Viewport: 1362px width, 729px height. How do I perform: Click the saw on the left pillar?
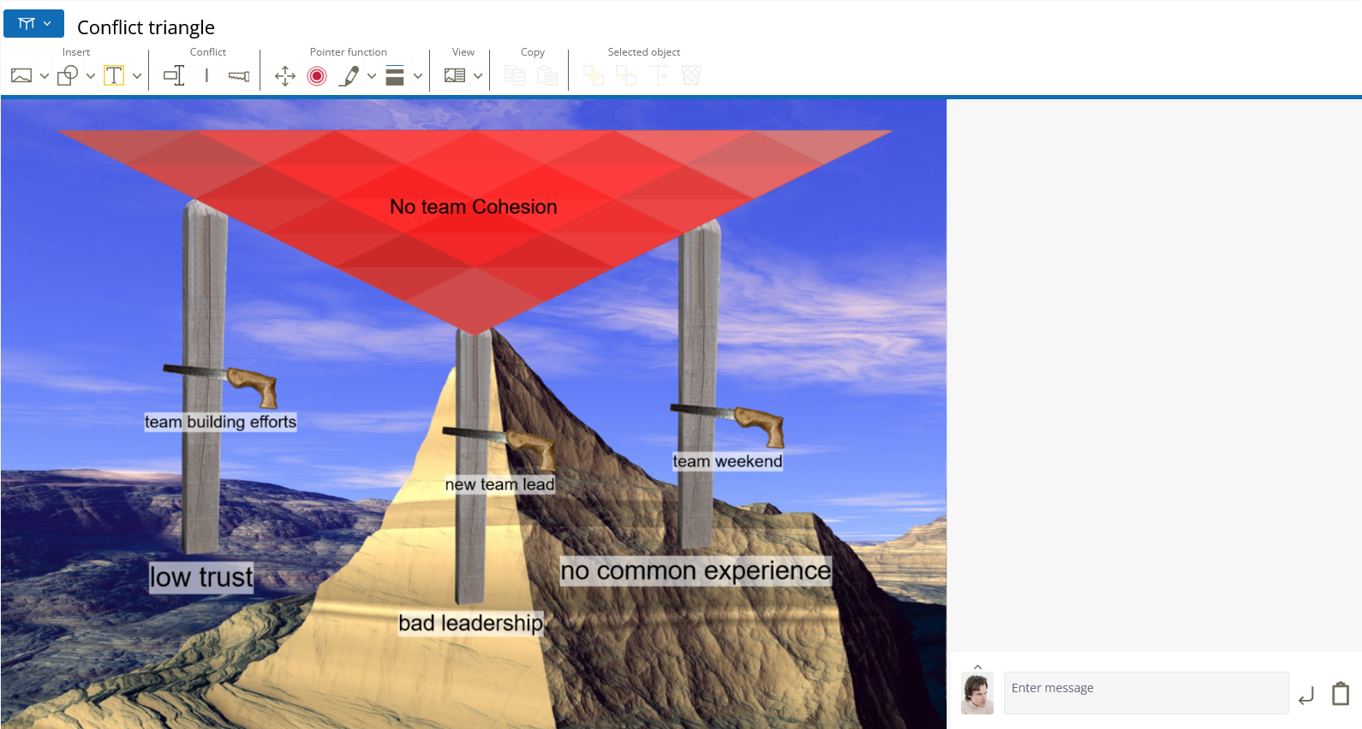220,385
